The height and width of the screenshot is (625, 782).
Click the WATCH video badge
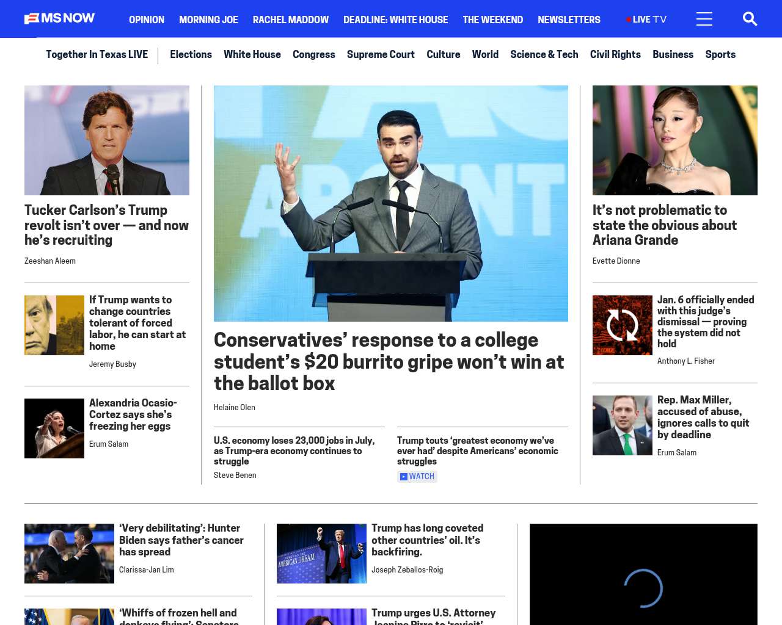pyautogui.click(x=417, y=477)
